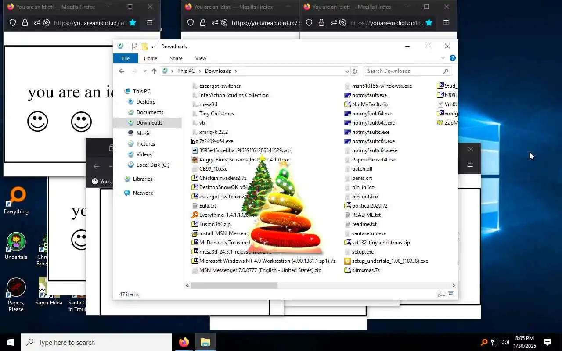Toggle bookmark star in rightmost top Firefox window
562x351 pixels.
point(429,23)
